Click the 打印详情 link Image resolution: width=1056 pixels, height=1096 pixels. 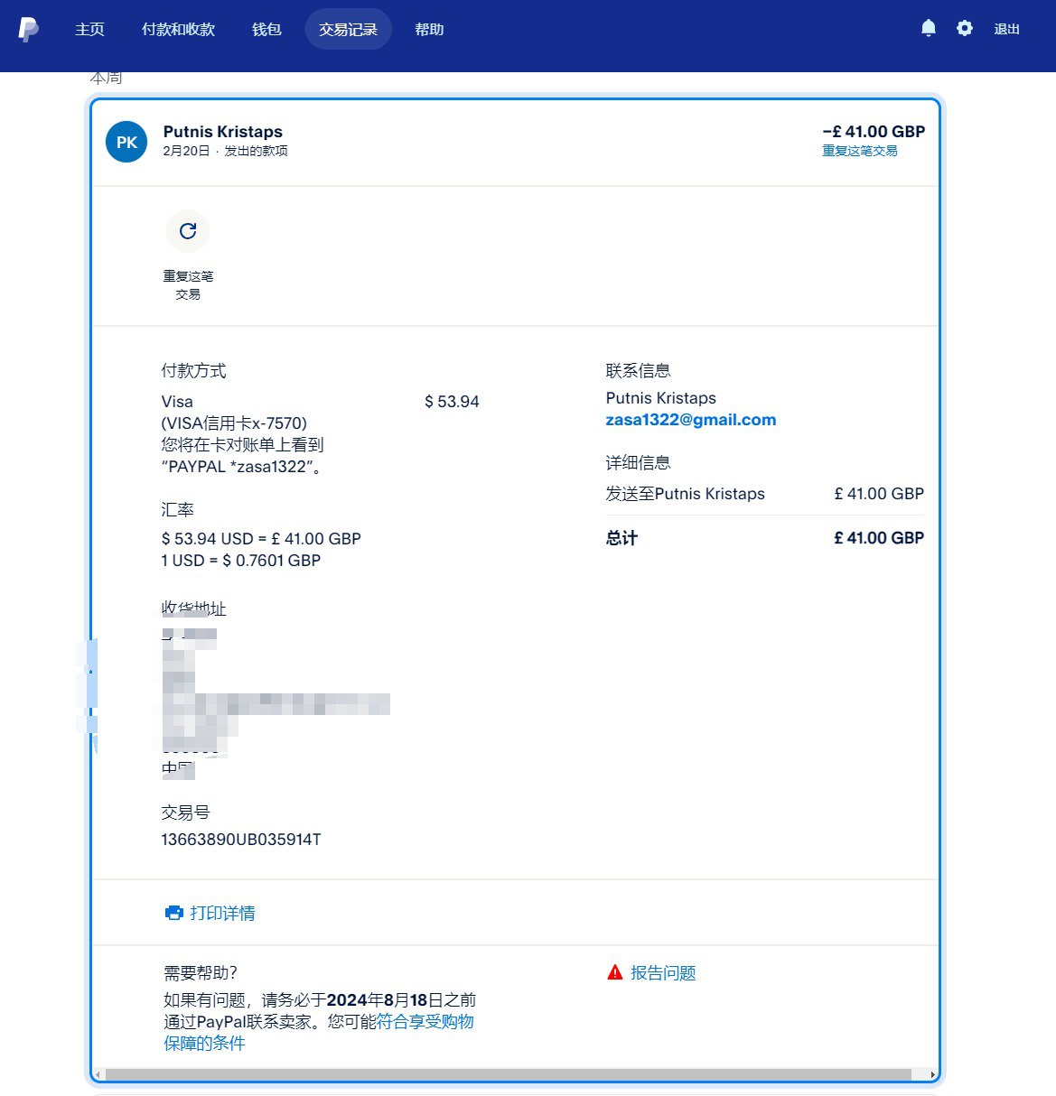(222, 913)
